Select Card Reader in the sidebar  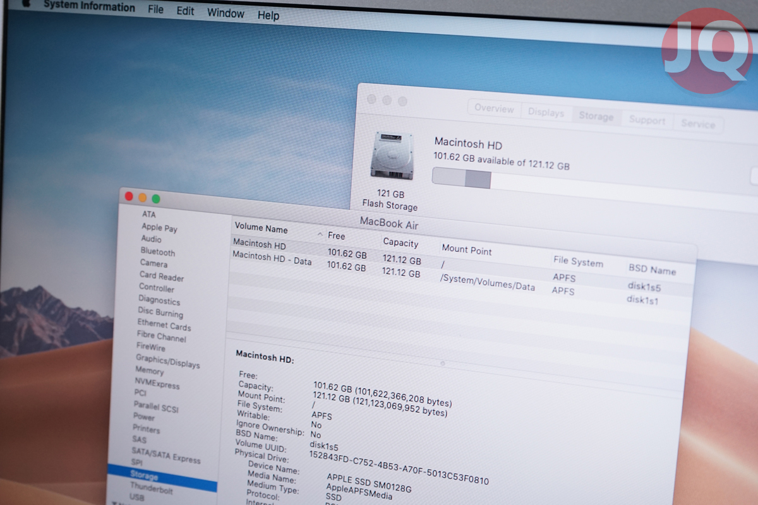click(162, 276)
